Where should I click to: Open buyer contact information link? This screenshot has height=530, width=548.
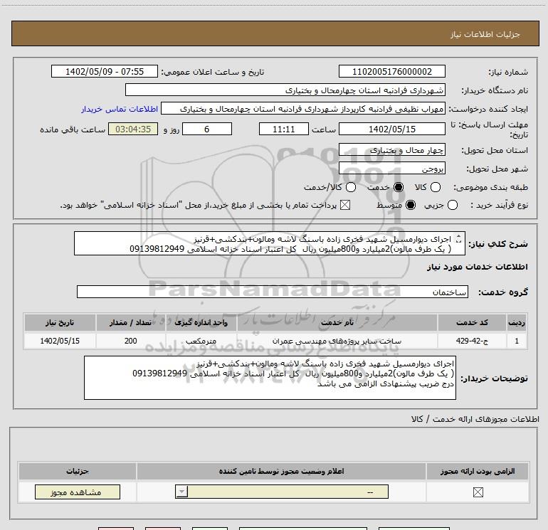pos(120,109)
